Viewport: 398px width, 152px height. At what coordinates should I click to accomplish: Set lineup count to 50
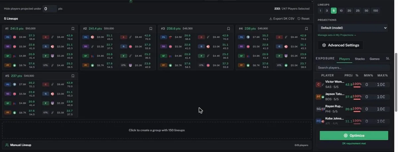[366, 11]
